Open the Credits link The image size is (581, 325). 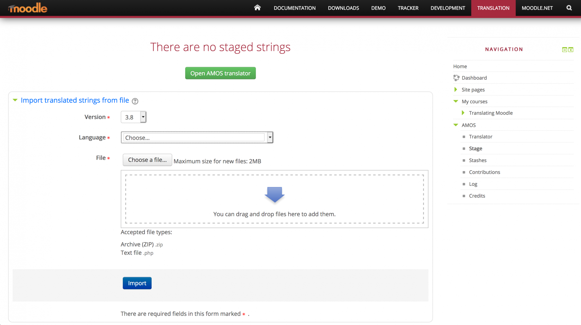(477, 196)
